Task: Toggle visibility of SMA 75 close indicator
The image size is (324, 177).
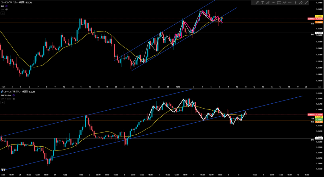Action: coord(13,99)
